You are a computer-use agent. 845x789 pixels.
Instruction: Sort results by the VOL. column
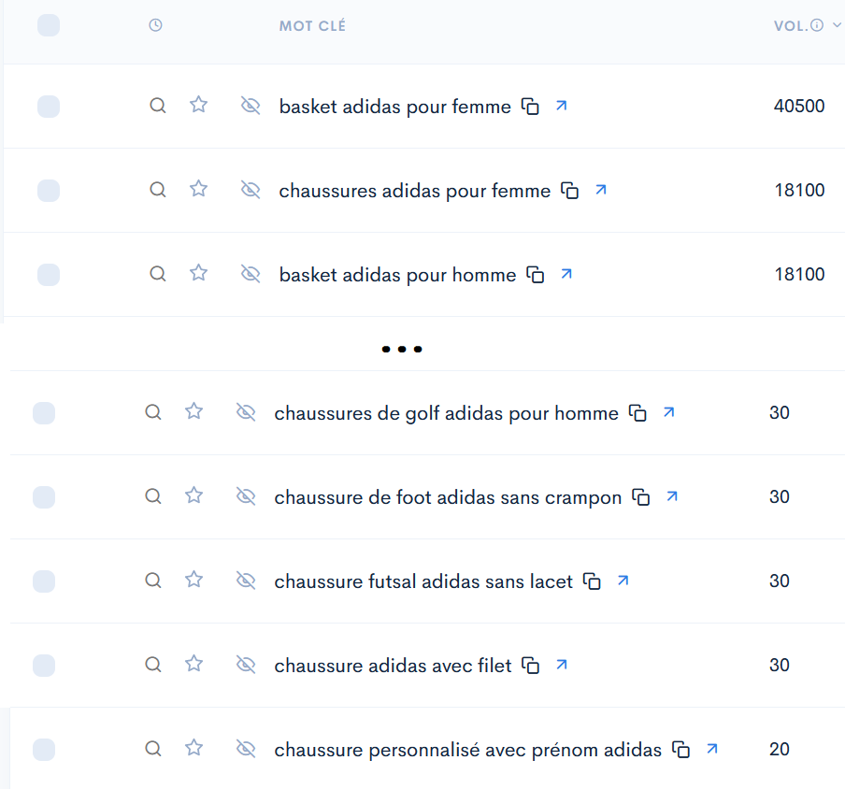792,24
